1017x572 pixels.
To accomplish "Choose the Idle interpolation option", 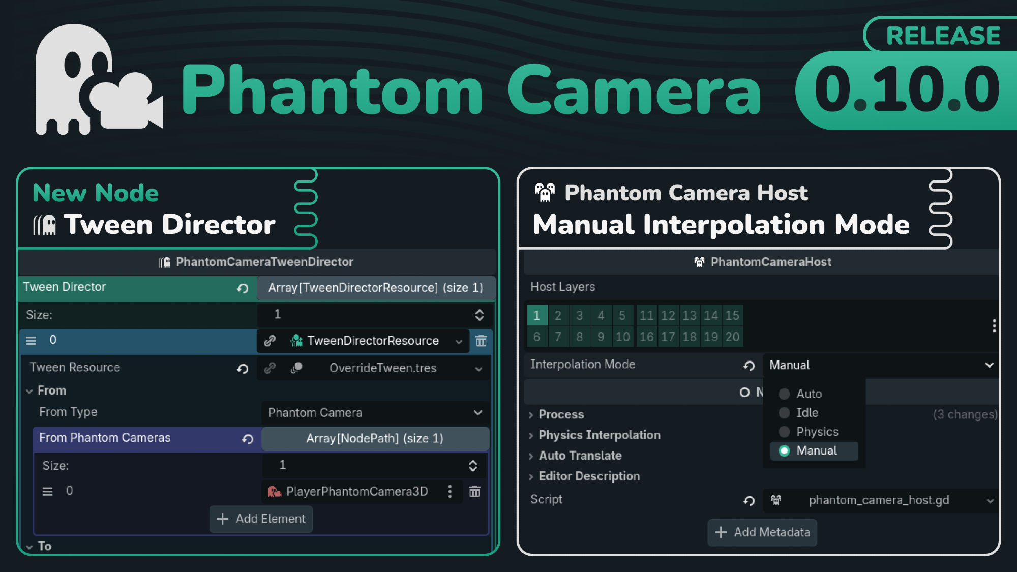I will (807, 413).
